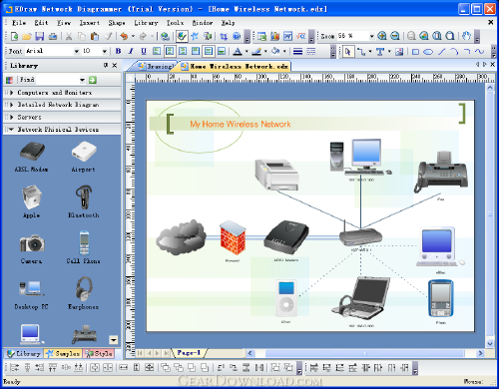Viewport: 499px width, 389px height.
Task: Open the font name dropdown
Action: 77,51
